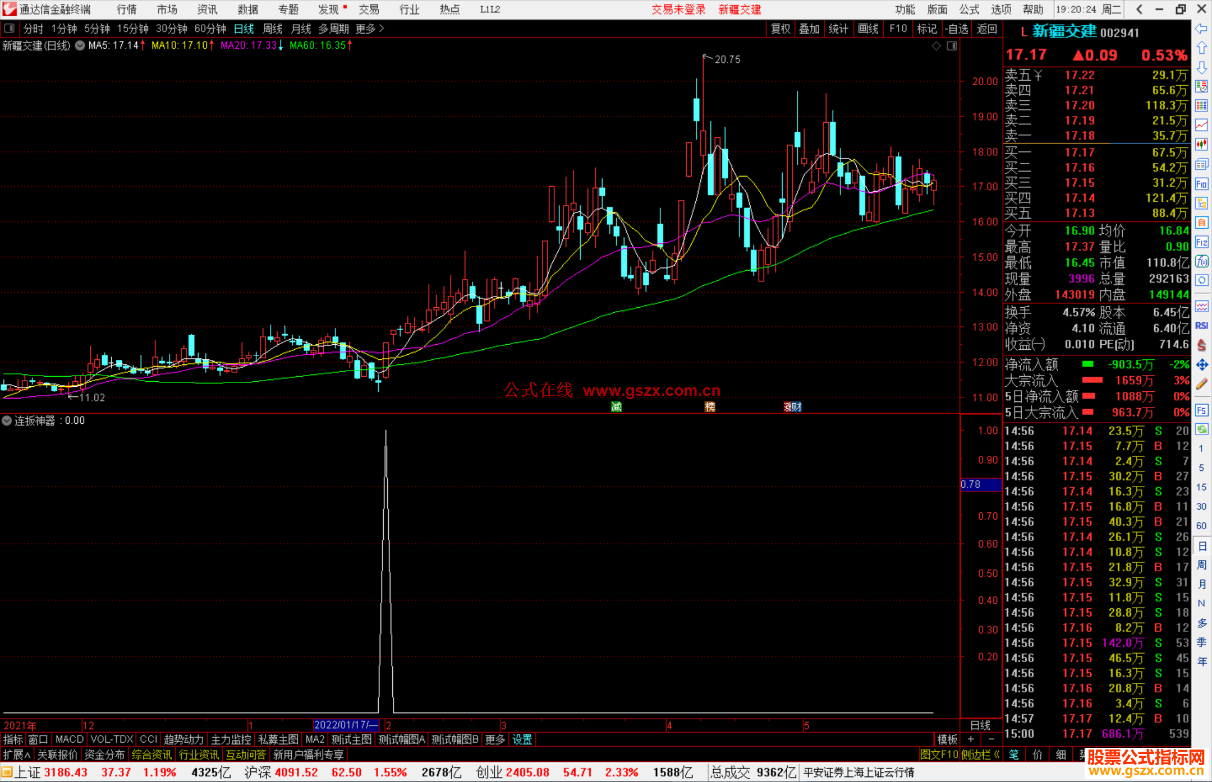Open the 资讯 menu
This screenshot has width=1212, height=782.
207,10
